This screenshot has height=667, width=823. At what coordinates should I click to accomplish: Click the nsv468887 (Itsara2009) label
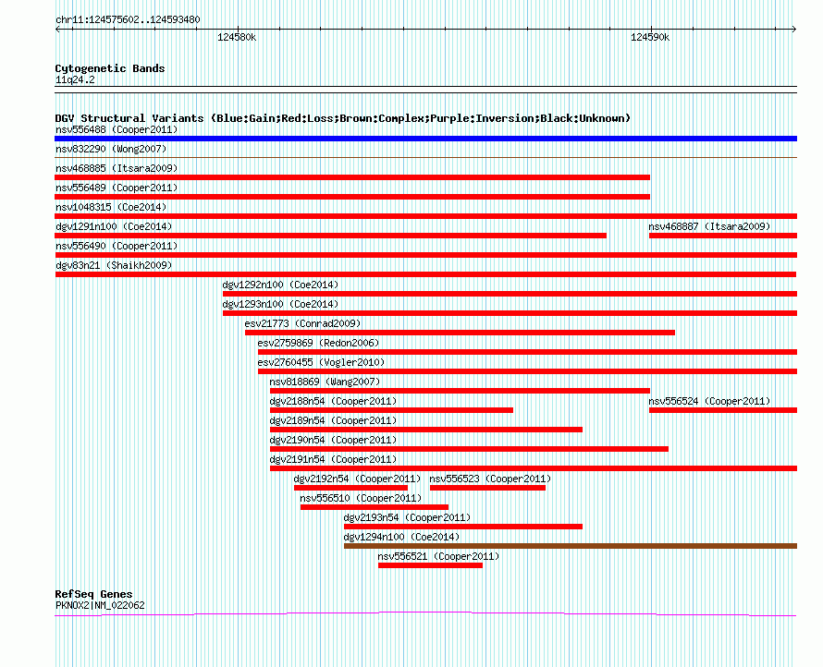tap(709, 226)
